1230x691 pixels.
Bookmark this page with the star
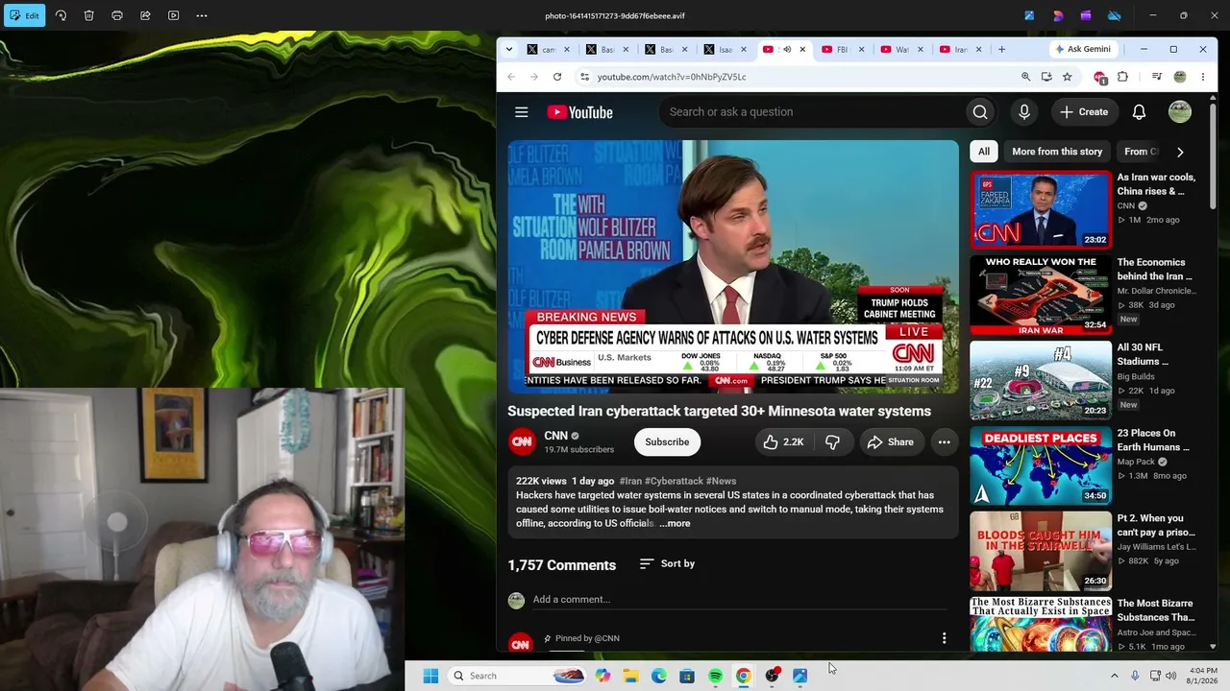1067,77
